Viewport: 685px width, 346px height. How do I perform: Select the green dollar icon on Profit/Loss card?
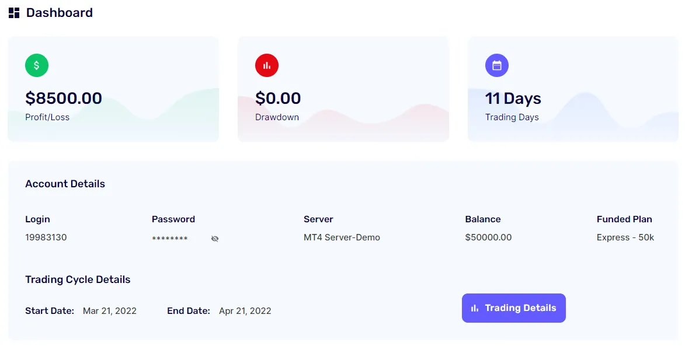point(37,65)
